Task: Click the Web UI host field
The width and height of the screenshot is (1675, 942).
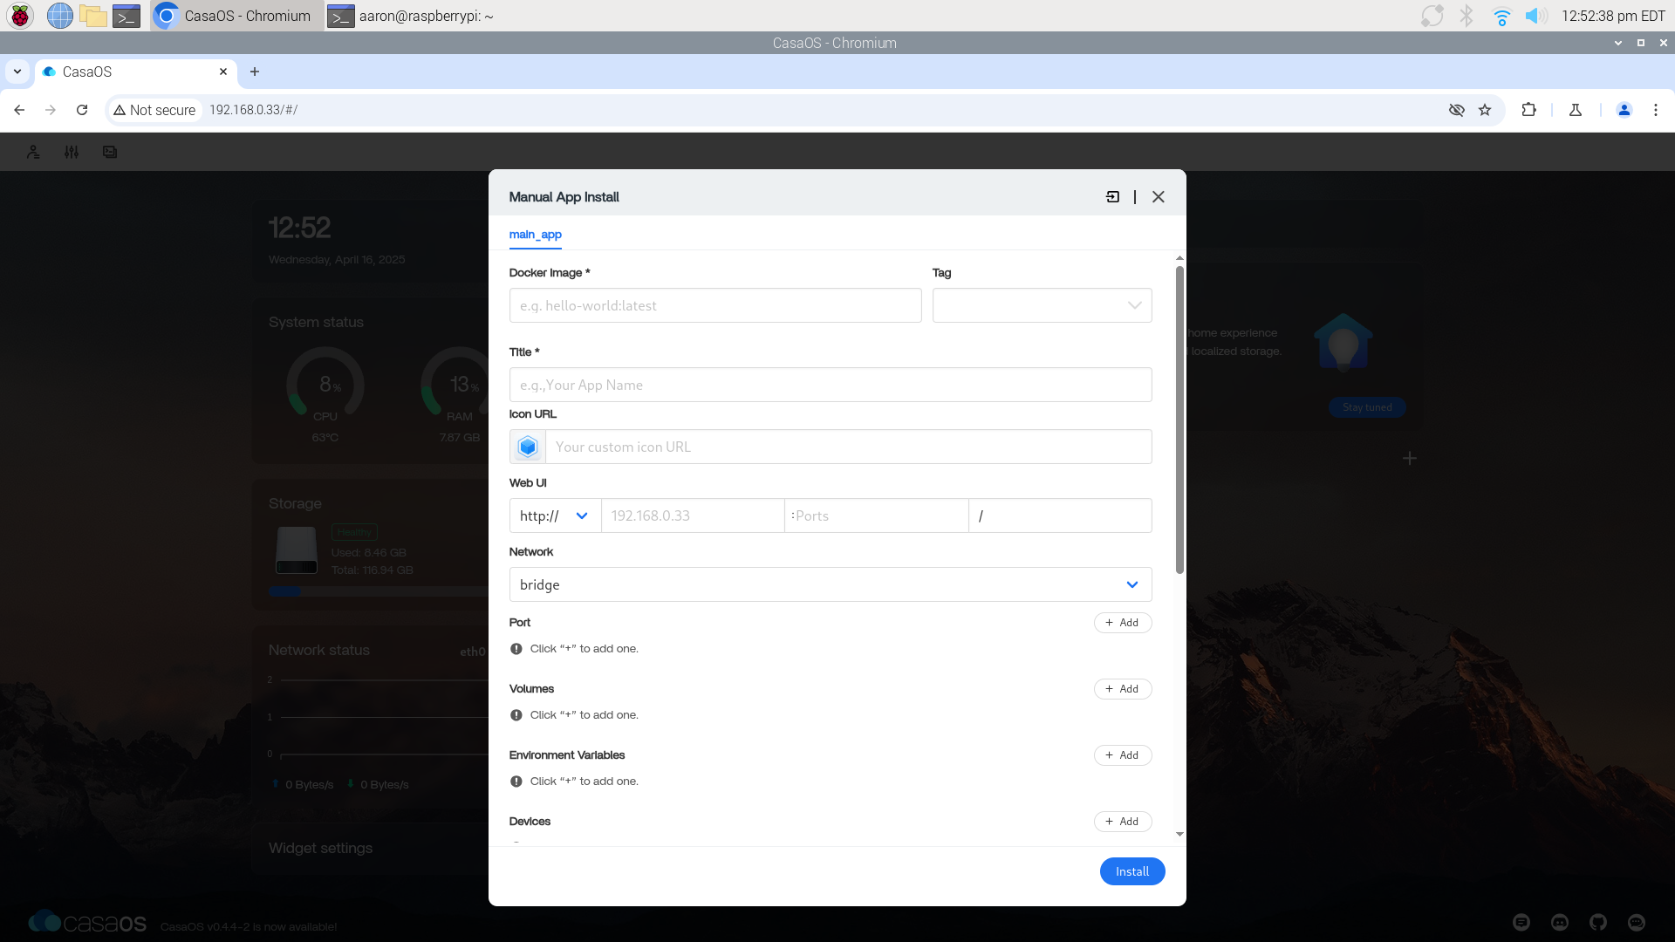Action: pyautogui.click(x=693, y=515)
